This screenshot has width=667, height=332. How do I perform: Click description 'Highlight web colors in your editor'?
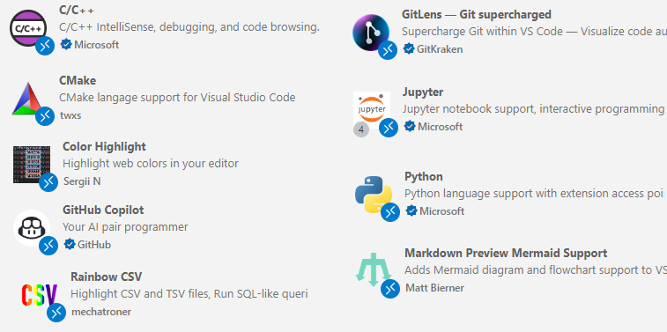151,163
